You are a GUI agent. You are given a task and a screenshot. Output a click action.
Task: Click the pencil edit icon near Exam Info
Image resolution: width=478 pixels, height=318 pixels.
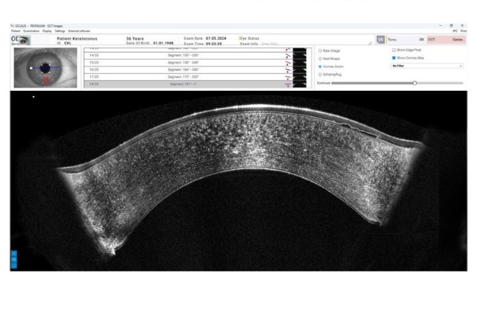pyautogui.click(x=370, y=43)
